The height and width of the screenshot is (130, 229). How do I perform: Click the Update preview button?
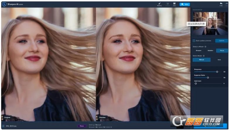coord(221,41)
